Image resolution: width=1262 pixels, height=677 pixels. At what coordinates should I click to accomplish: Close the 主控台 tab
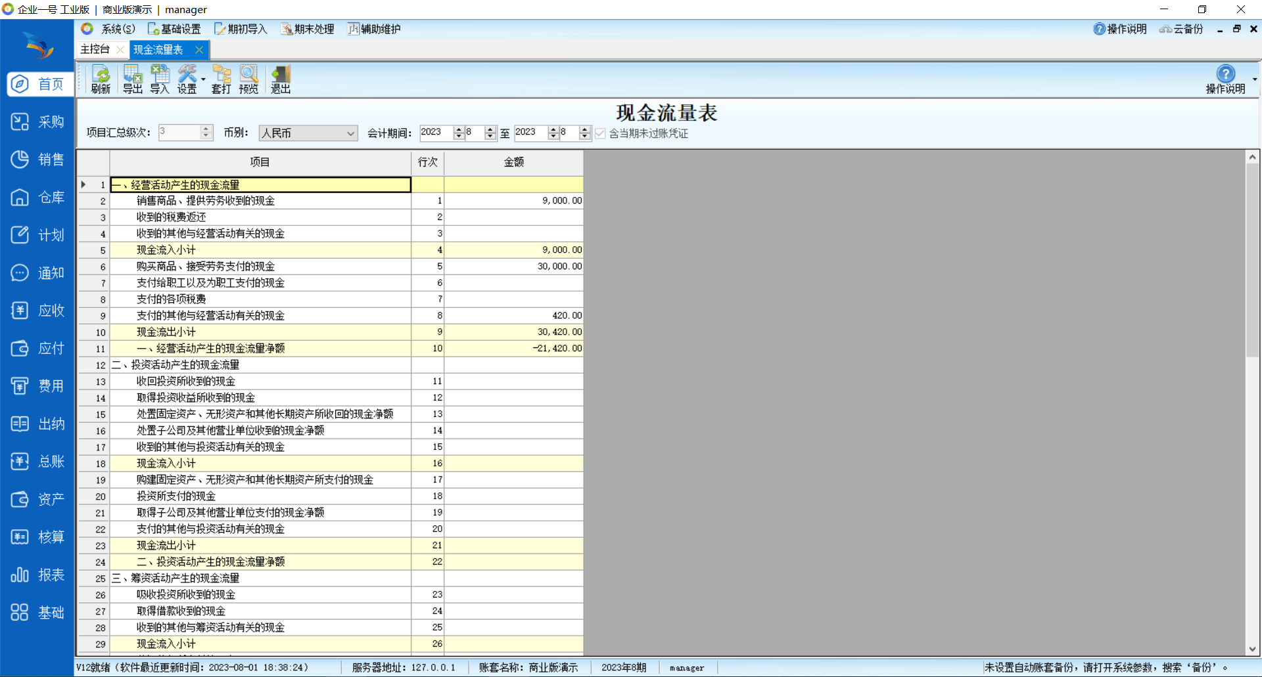coord(120,50)
